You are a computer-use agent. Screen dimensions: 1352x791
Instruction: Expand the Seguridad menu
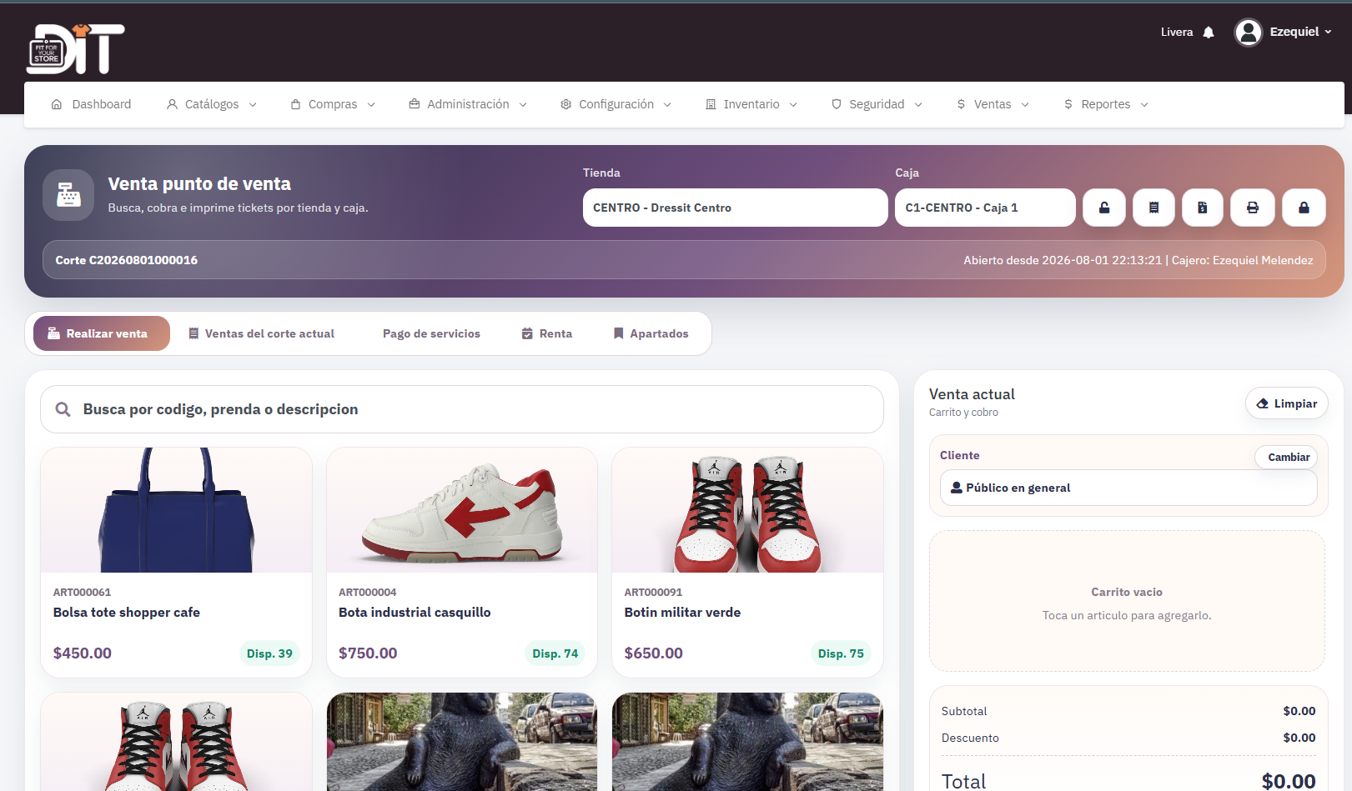(x=877, y=104)
